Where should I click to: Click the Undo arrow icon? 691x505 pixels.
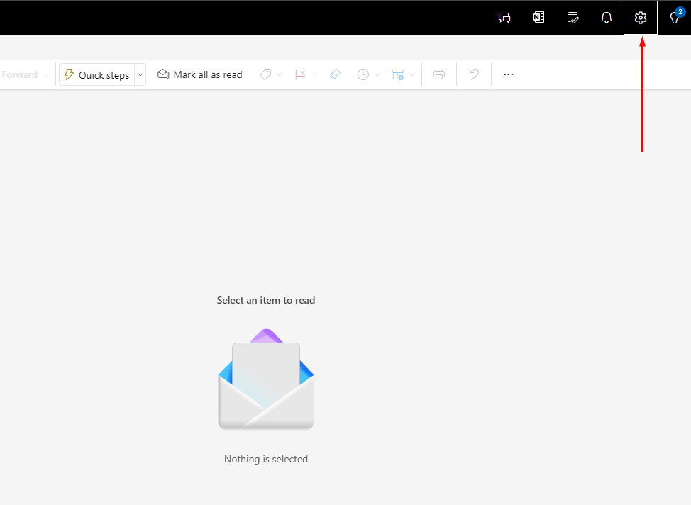474,74
